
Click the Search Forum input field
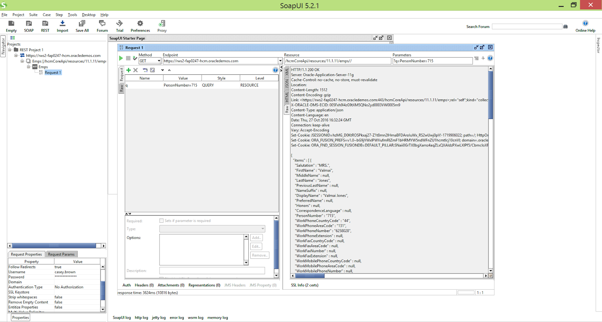tap(527, 26)
